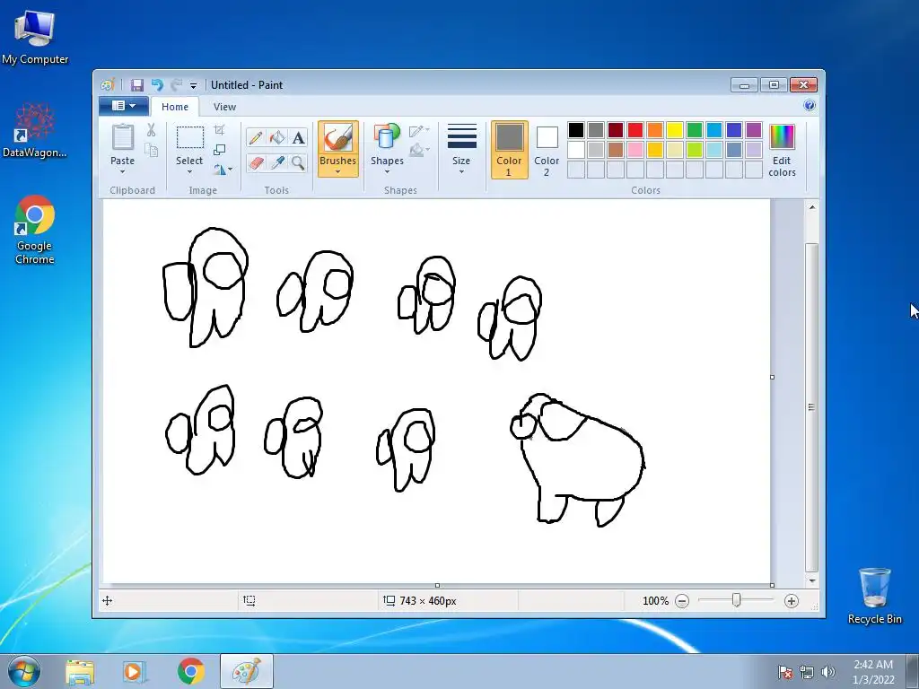This screenshot has height=689, width=919.
Task: Open the Paint application menu dropdown
Action: pyautogui.click(x=123, y=106)
